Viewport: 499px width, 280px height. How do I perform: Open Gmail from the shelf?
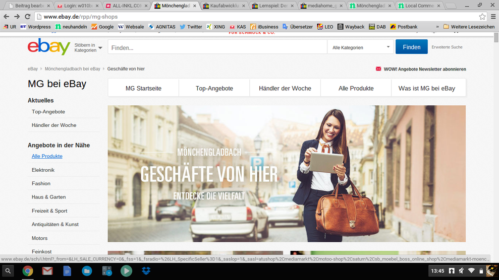(47, 271)
